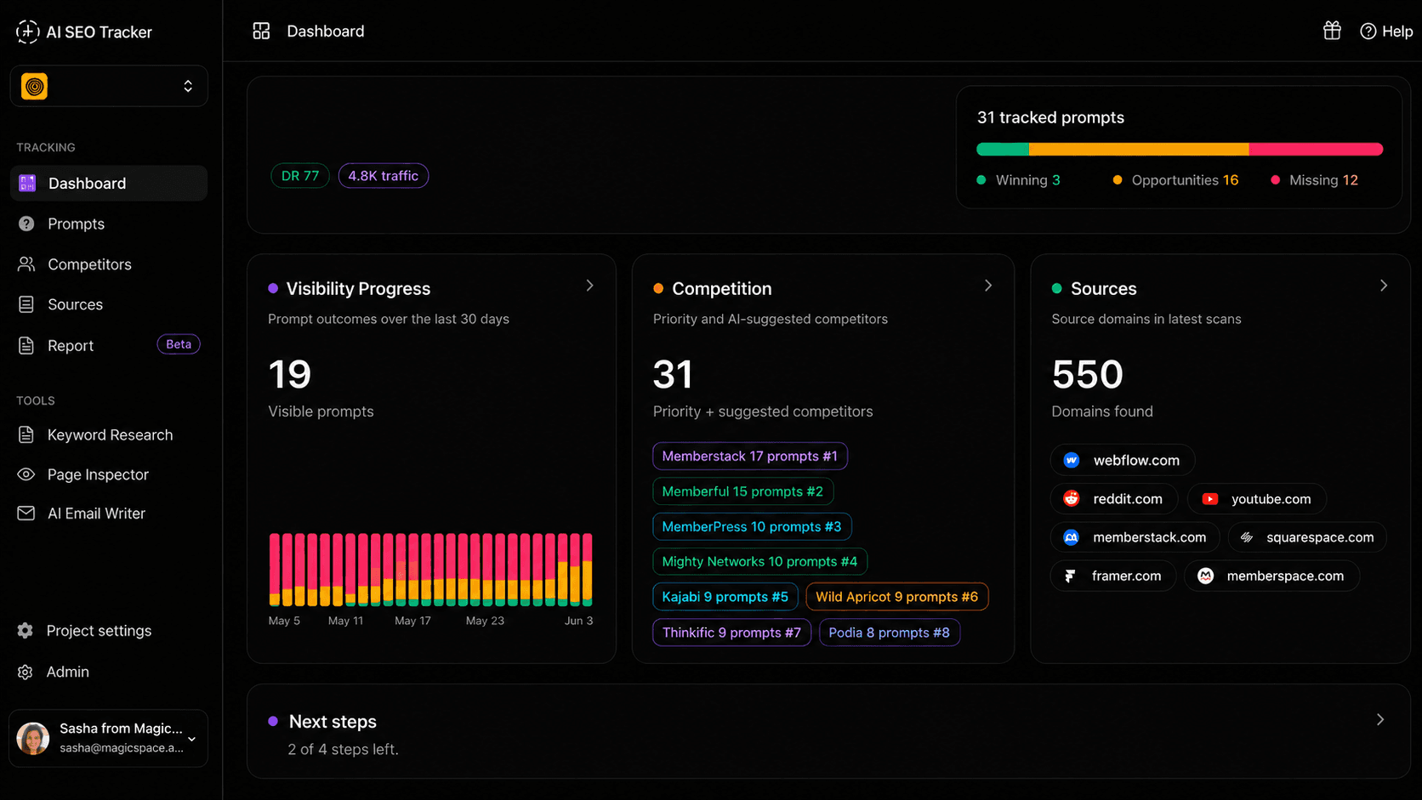The height and width of the screenshot is (800, 1422).
Task: Click the Competitors people icon
Action: coord(26,264)
